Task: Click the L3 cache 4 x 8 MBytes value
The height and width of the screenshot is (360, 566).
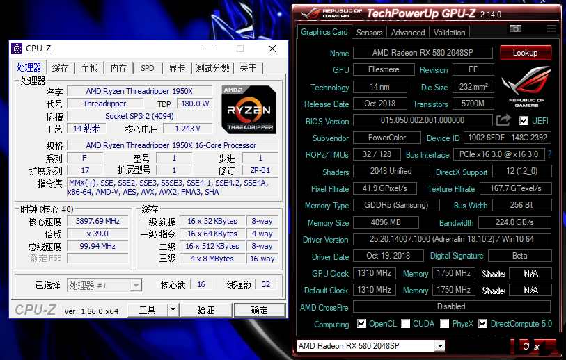Action: (x=212, y=259)
